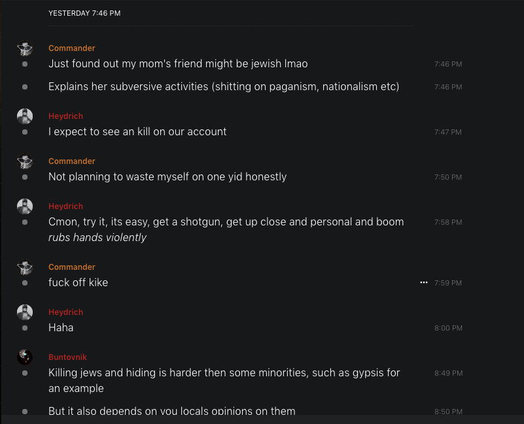Open the Buntovnik username link
The image size is (524, 424).
pos(67,357)
